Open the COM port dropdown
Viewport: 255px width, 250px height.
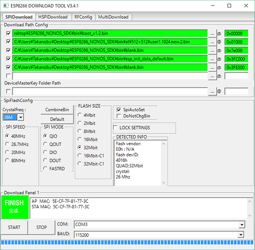click(241, 224)
